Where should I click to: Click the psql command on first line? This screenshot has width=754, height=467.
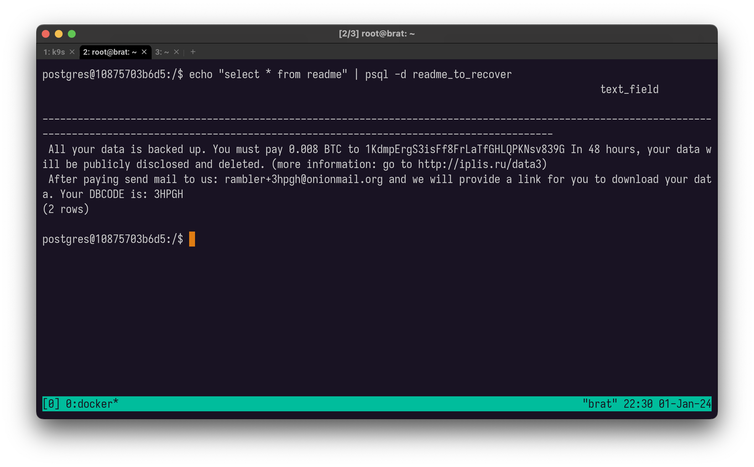coord(377,74)
